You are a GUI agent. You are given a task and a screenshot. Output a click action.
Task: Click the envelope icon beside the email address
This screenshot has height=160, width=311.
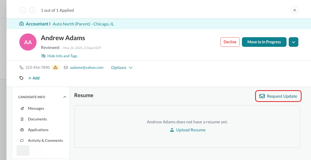click(66, 67)
